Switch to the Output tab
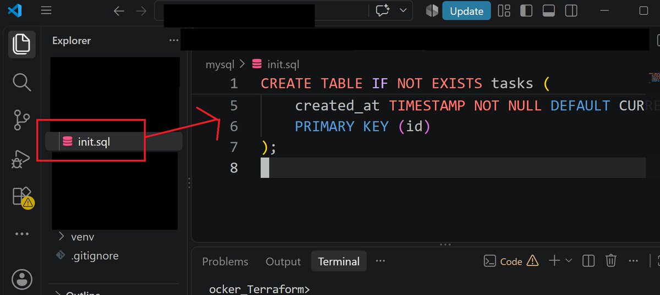This screenshot has width=660, height=295. pyautogui.click(x=283, y=261)
